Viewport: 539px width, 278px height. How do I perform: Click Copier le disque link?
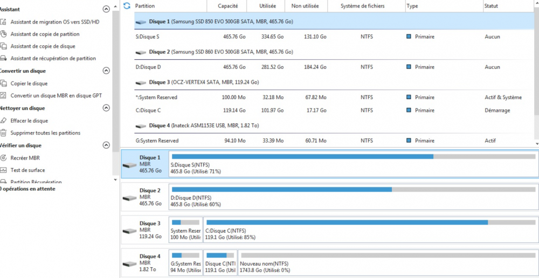click(x=29, y=84)
